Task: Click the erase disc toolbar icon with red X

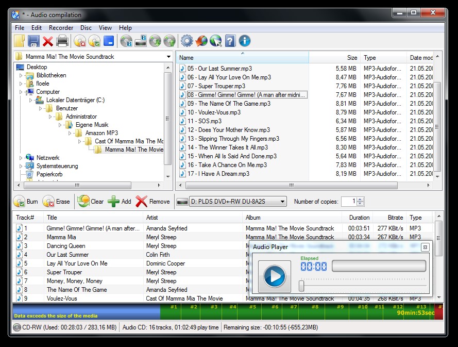Action: click(x=80, y=41)
